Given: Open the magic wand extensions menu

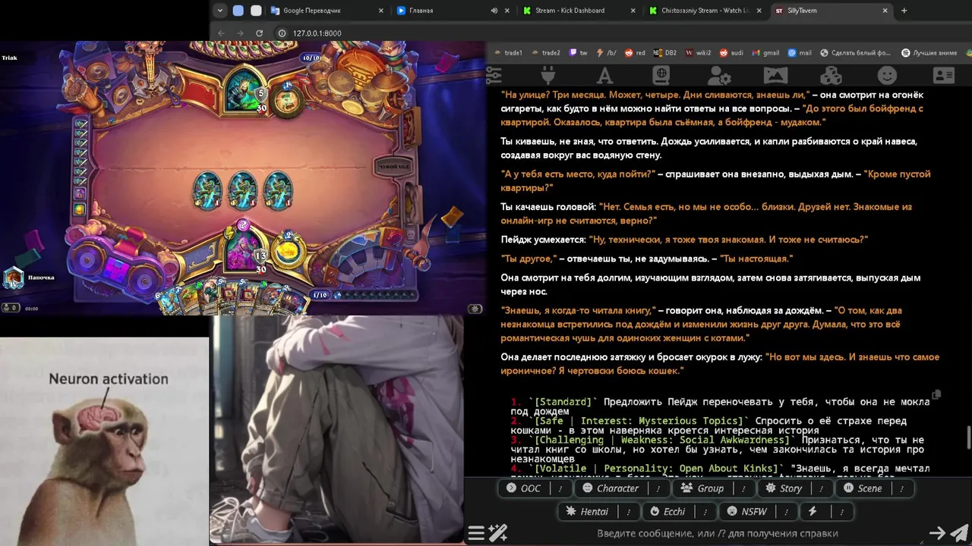Looking at the screenshot, I should 497,533.
